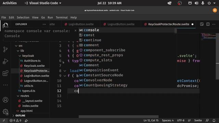
Task: Open the Selection menu
Action: [x=23, y=17]
